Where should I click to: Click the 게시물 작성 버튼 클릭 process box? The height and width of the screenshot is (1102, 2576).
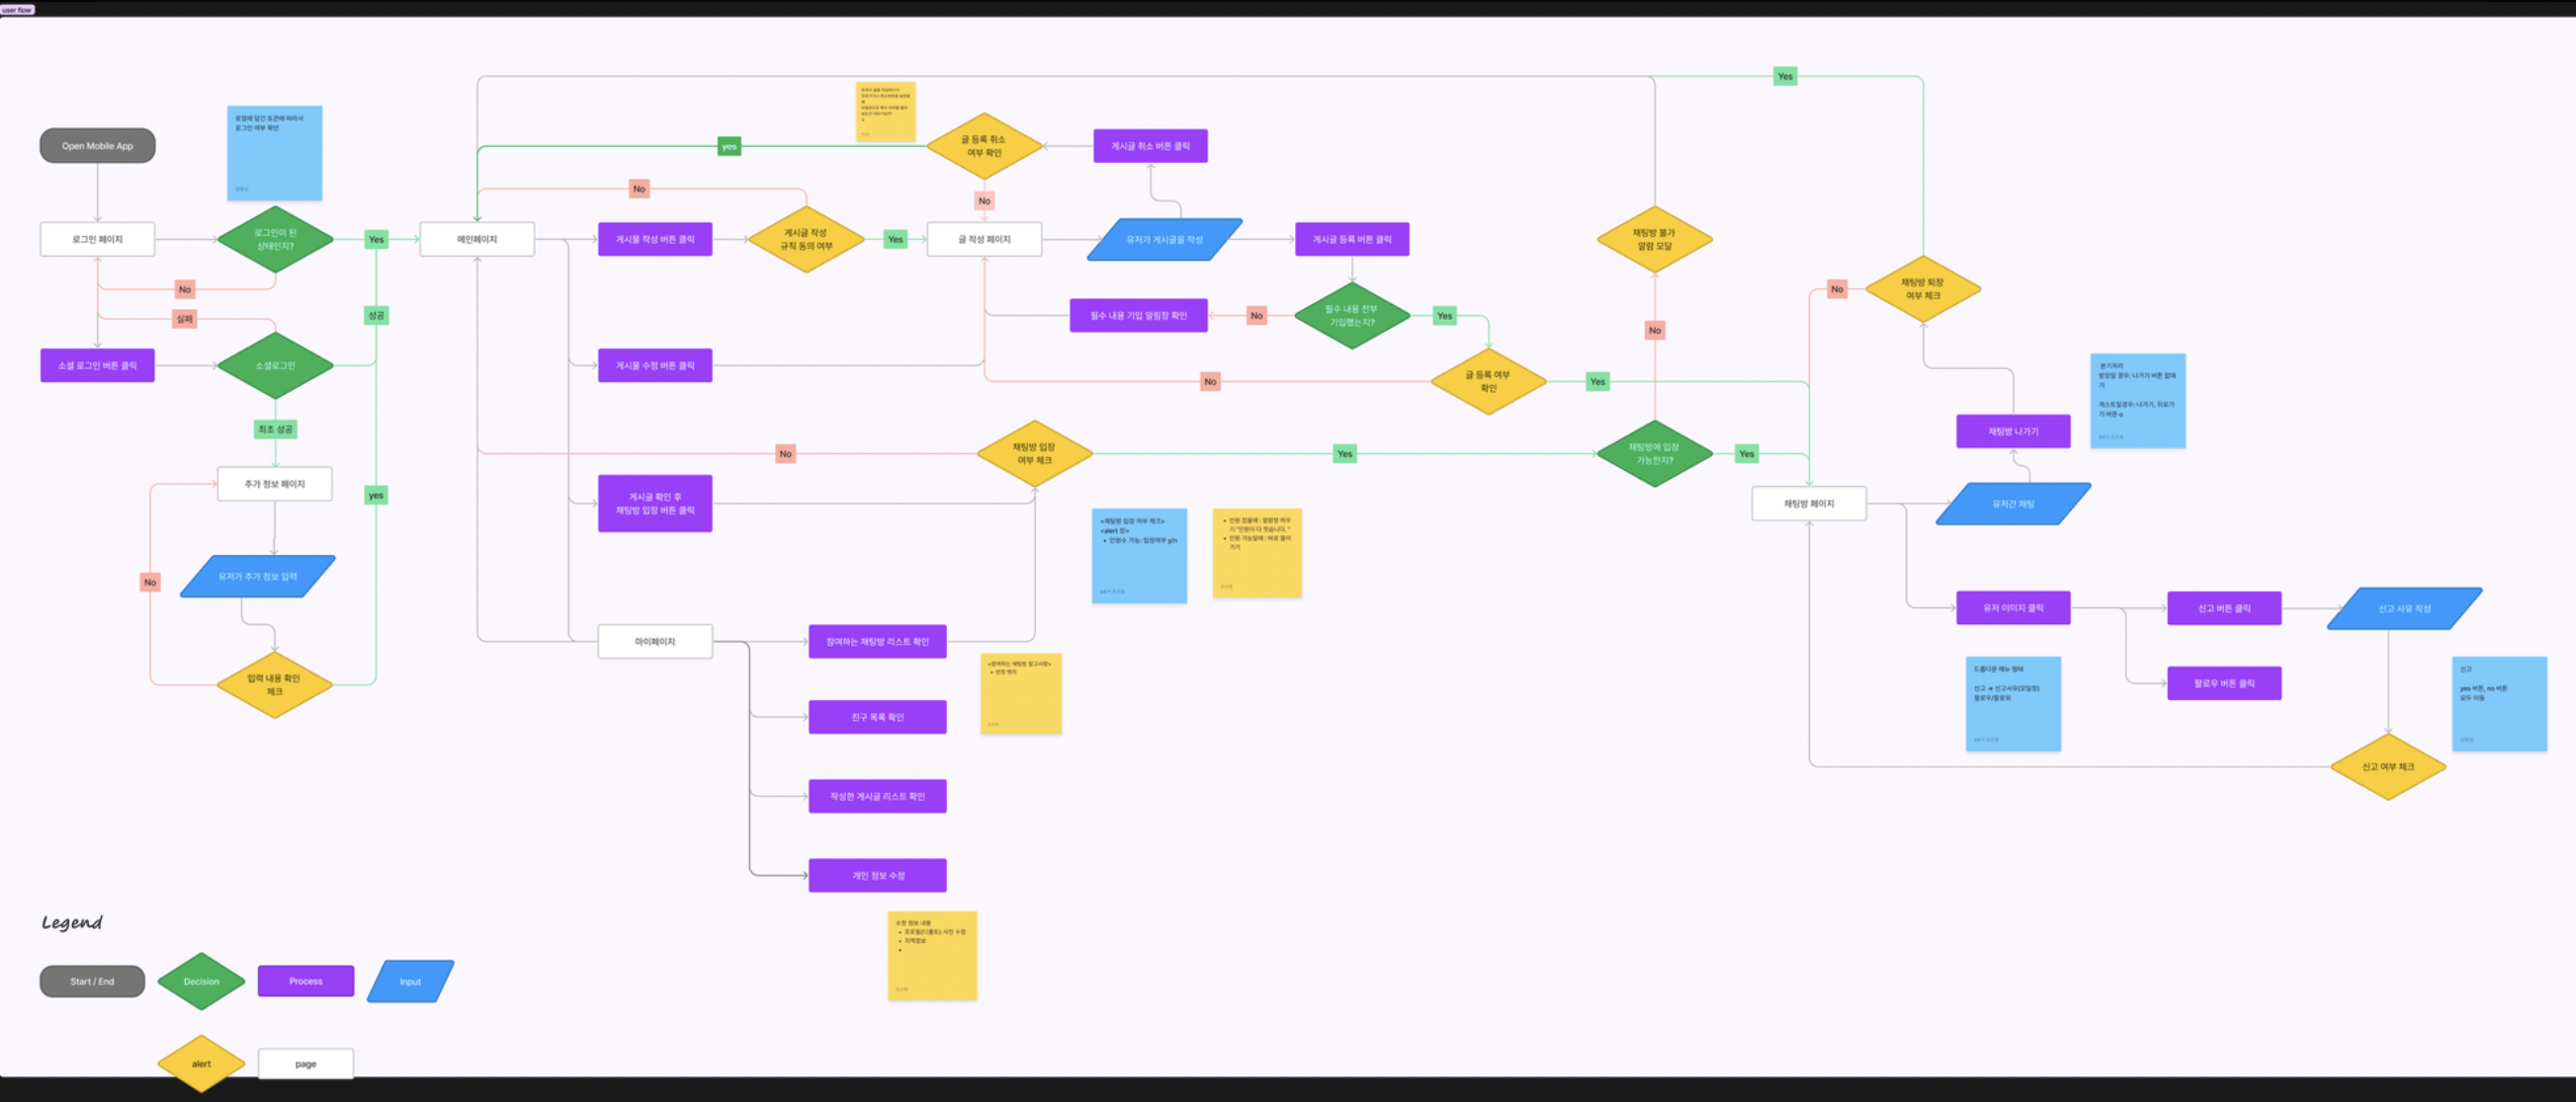tap(654, 240)
